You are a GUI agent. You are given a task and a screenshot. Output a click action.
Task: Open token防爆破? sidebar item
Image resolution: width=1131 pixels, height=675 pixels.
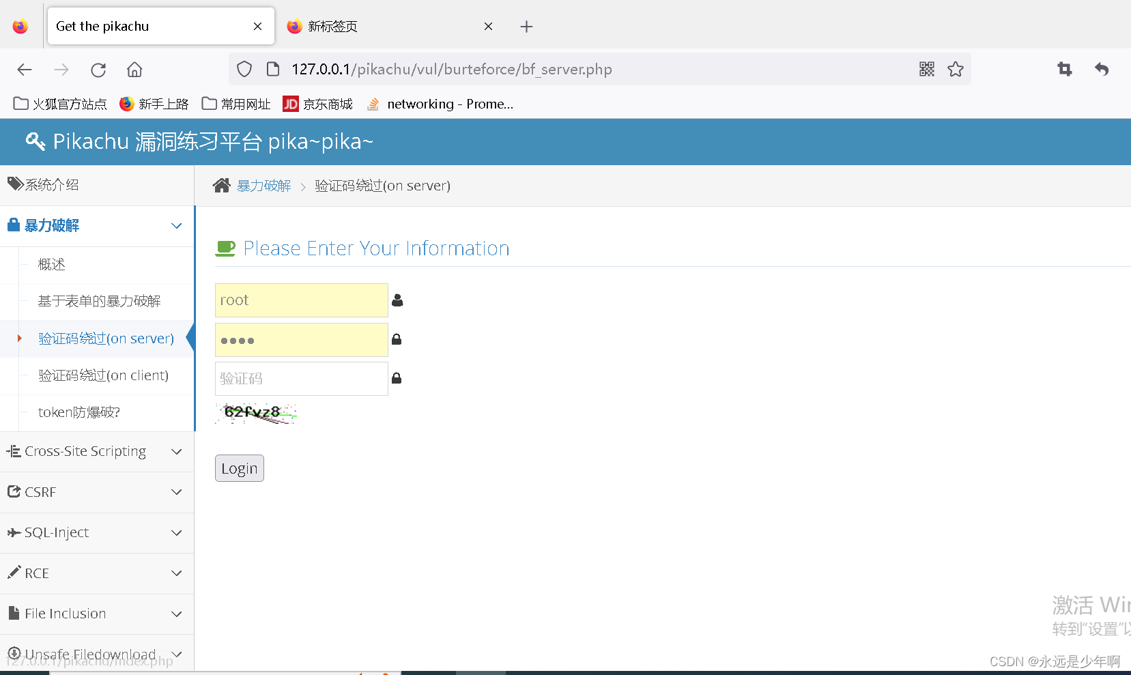point(79,412)
